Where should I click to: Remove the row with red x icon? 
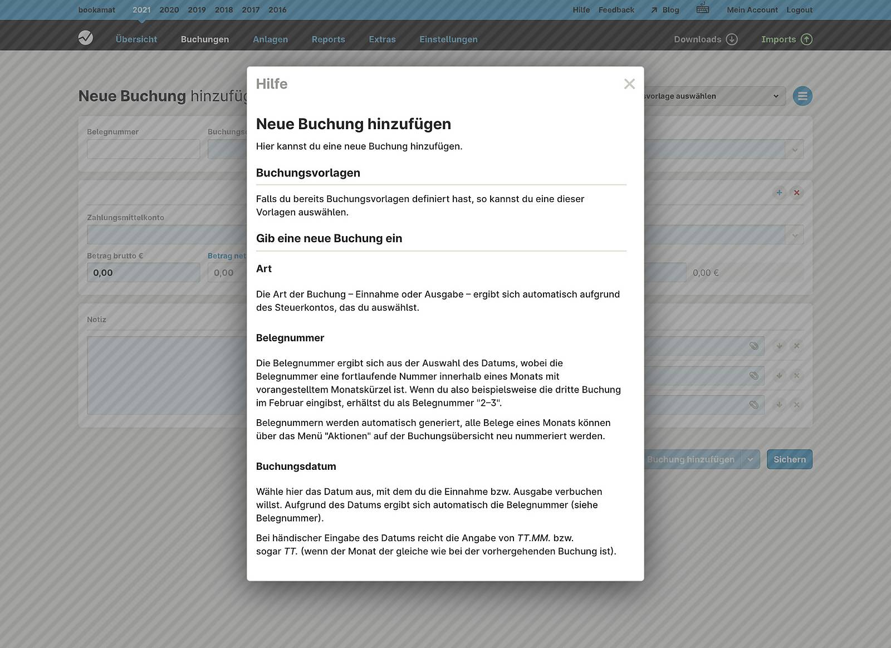coord(796,193)
